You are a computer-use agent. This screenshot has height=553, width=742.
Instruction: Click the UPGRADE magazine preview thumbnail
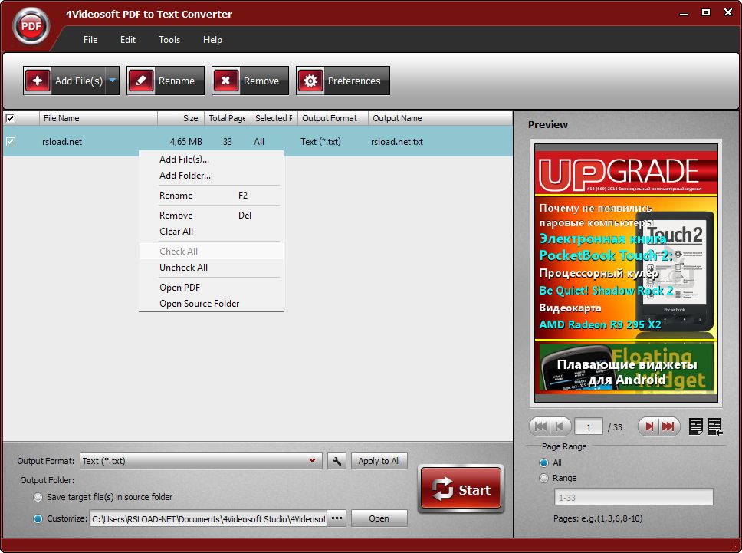[626, 273]
